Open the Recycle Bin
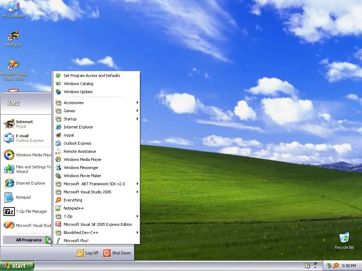 click(344, 241)
